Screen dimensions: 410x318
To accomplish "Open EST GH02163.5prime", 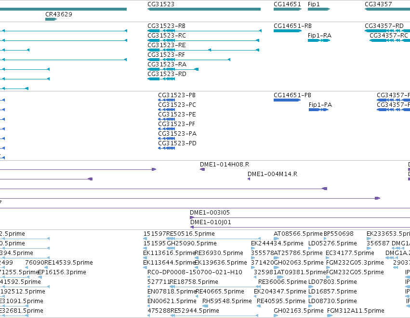I will click(x=276, y=316).
